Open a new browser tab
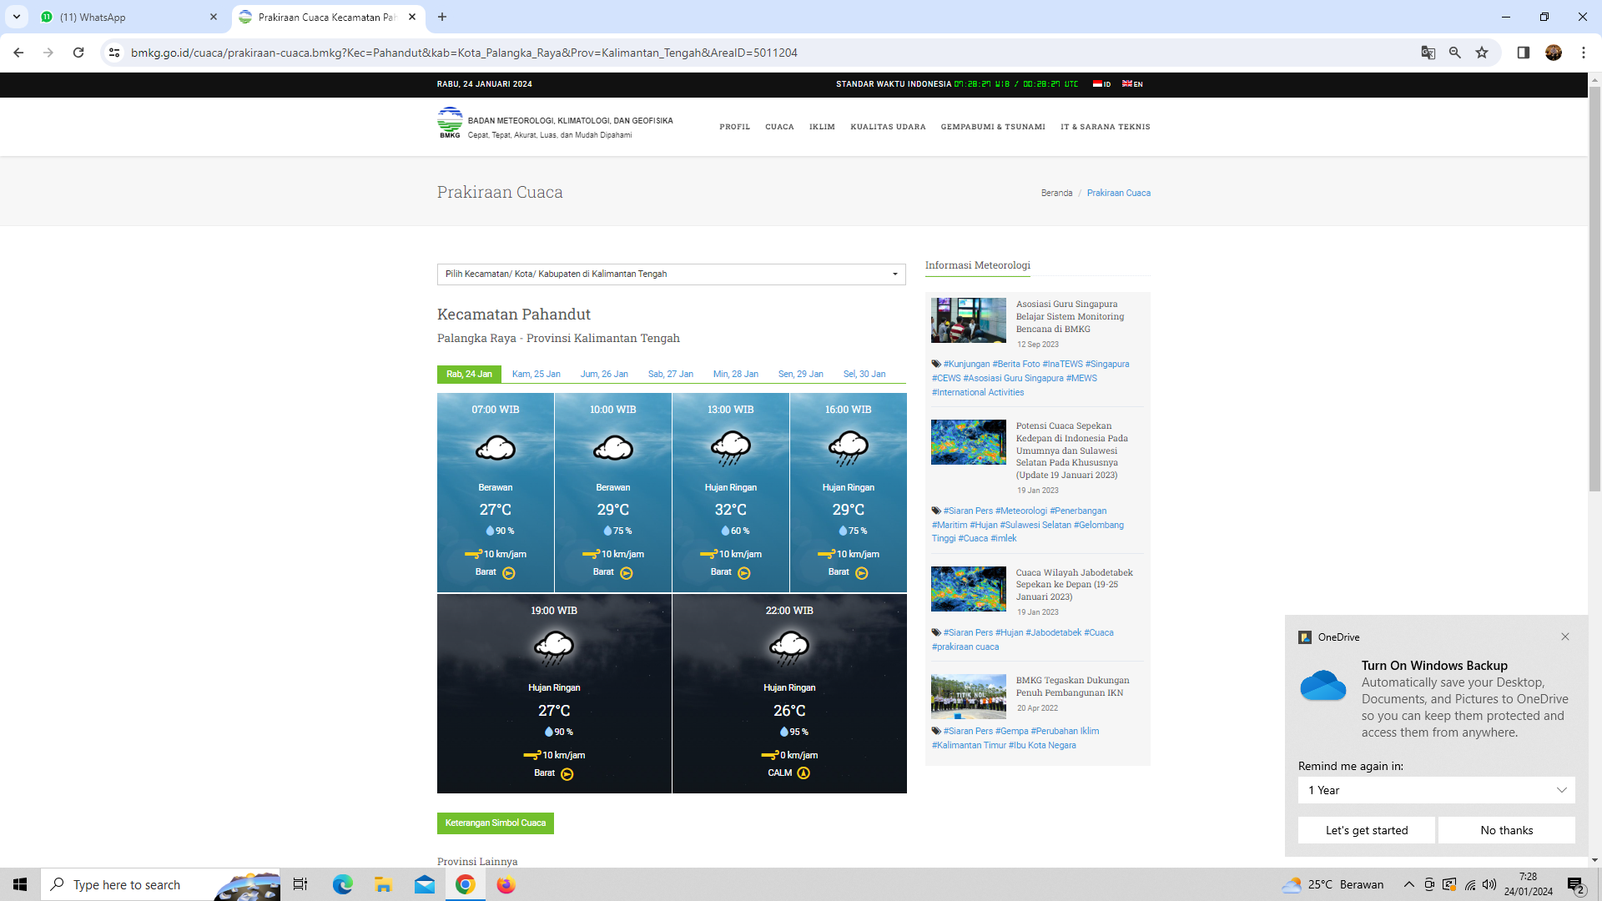Image resolution: width=1602 pixels, height=901 pixels. click(442, 17)
